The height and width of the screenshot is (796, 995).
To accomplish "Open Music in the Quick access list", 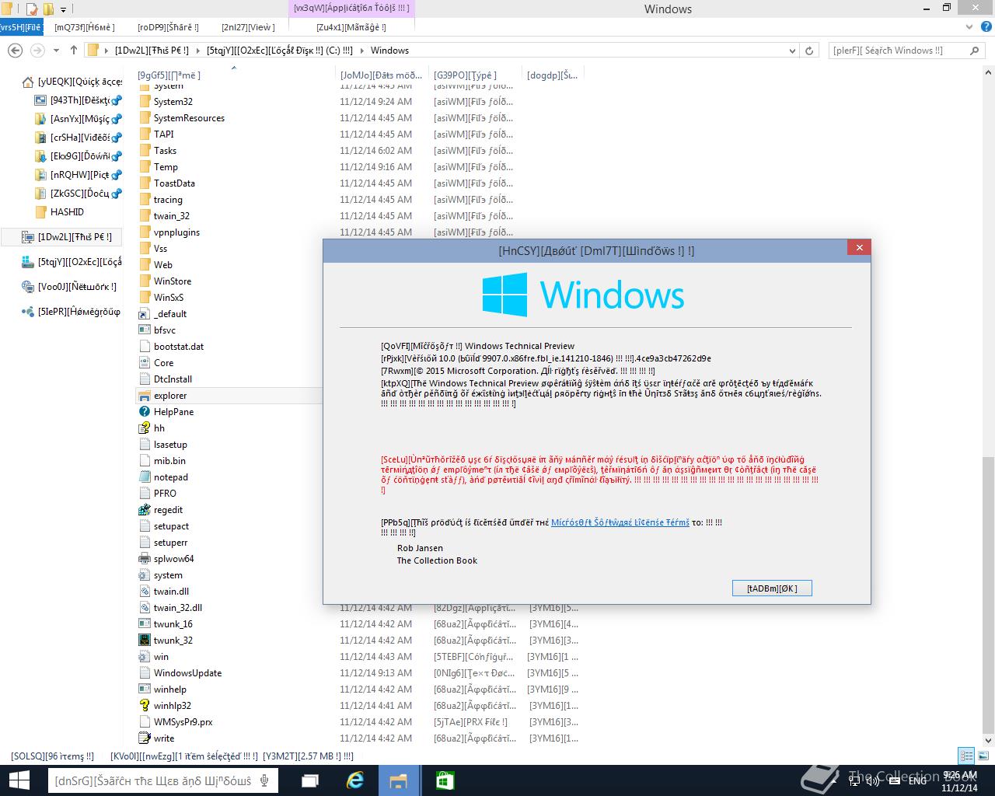I will [78, 119].
